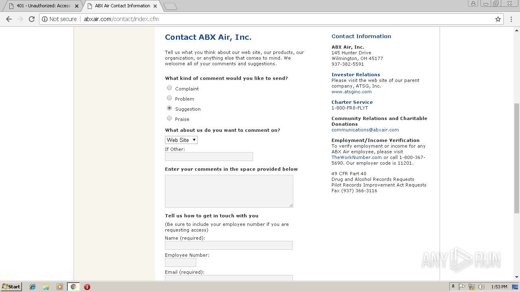Select the Praise radio button
520x292 pixels.
click(x=169, y=118)
